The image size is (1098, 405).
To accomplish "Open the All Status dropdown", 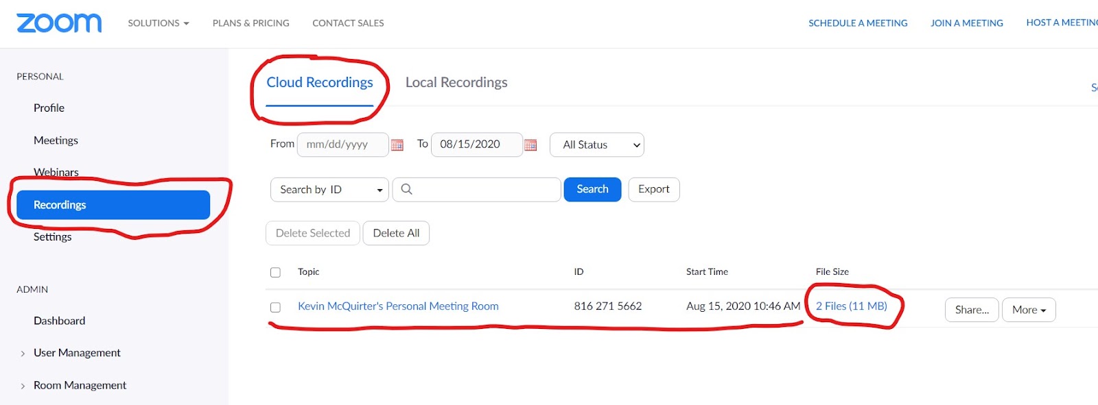I will click(597, 145).
